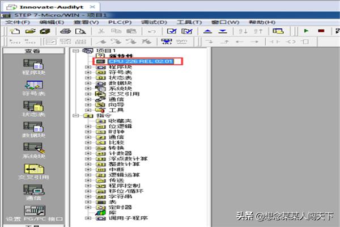Open the 工具(T) menu
Viewport: 340px width, 227px height.
point(189,22)
